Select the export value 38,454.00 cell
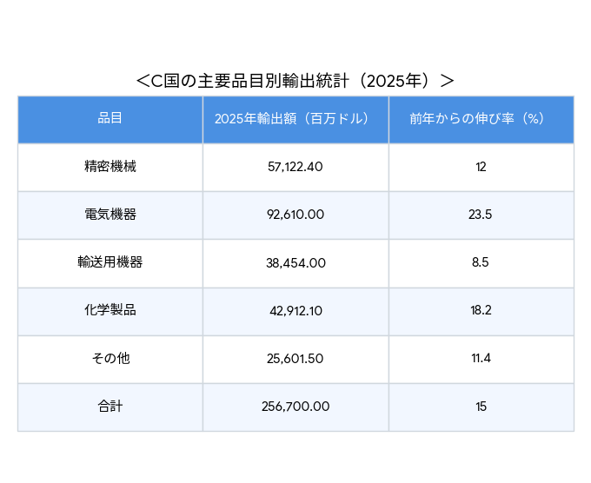Screen dimensions: 591x483 (x=295, y=262)
